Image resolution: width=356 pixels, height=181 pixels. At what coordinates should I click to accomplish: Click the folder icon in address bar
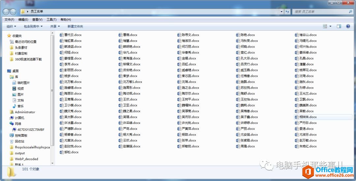[22, 11]
